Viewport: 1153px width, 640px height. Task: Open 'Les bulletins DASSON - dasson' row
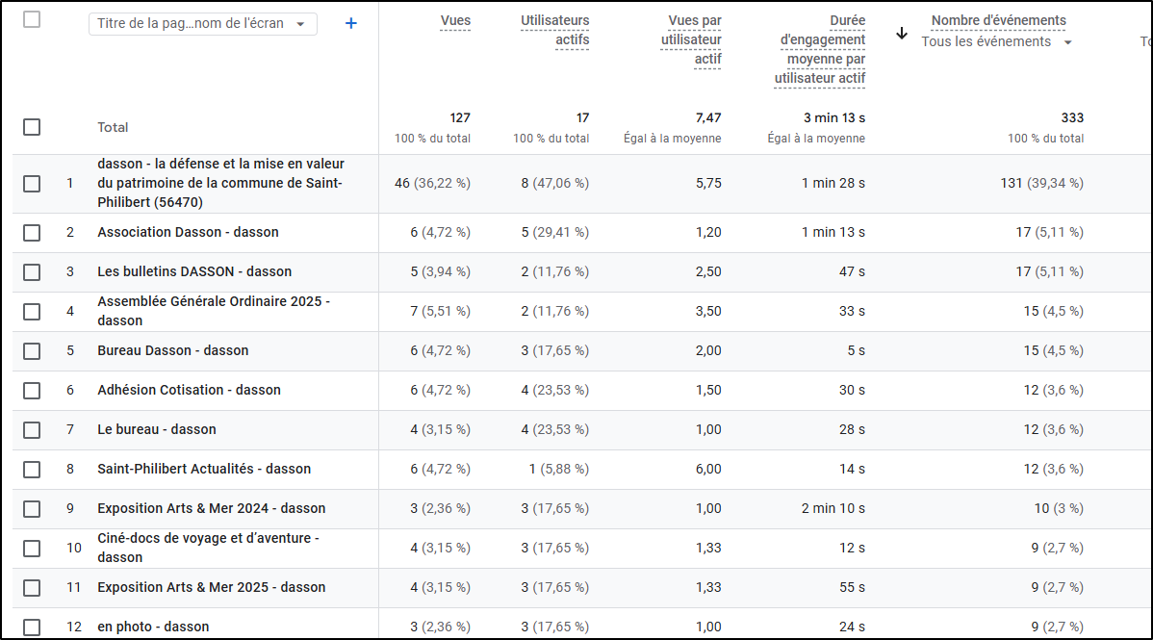click(194, 271)
